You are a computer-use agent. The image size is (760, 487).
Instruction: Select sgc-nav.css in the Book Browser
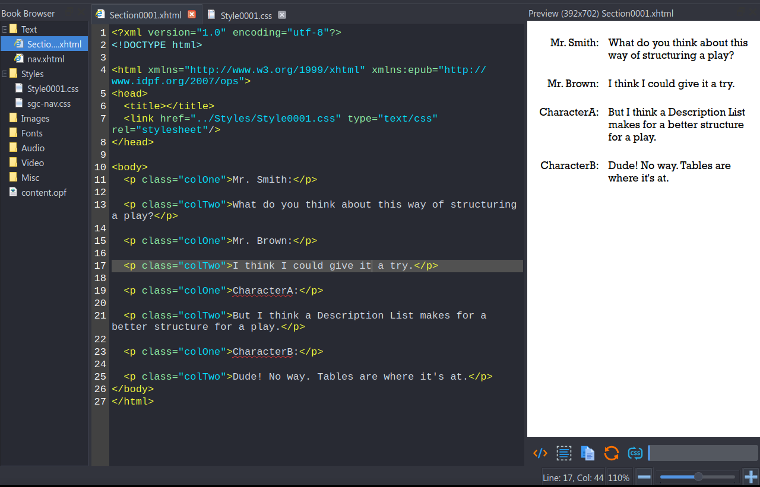(x=49, y=104)
